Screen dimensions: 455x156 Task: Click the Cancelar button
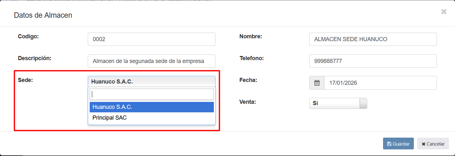[x=433, y=144]
